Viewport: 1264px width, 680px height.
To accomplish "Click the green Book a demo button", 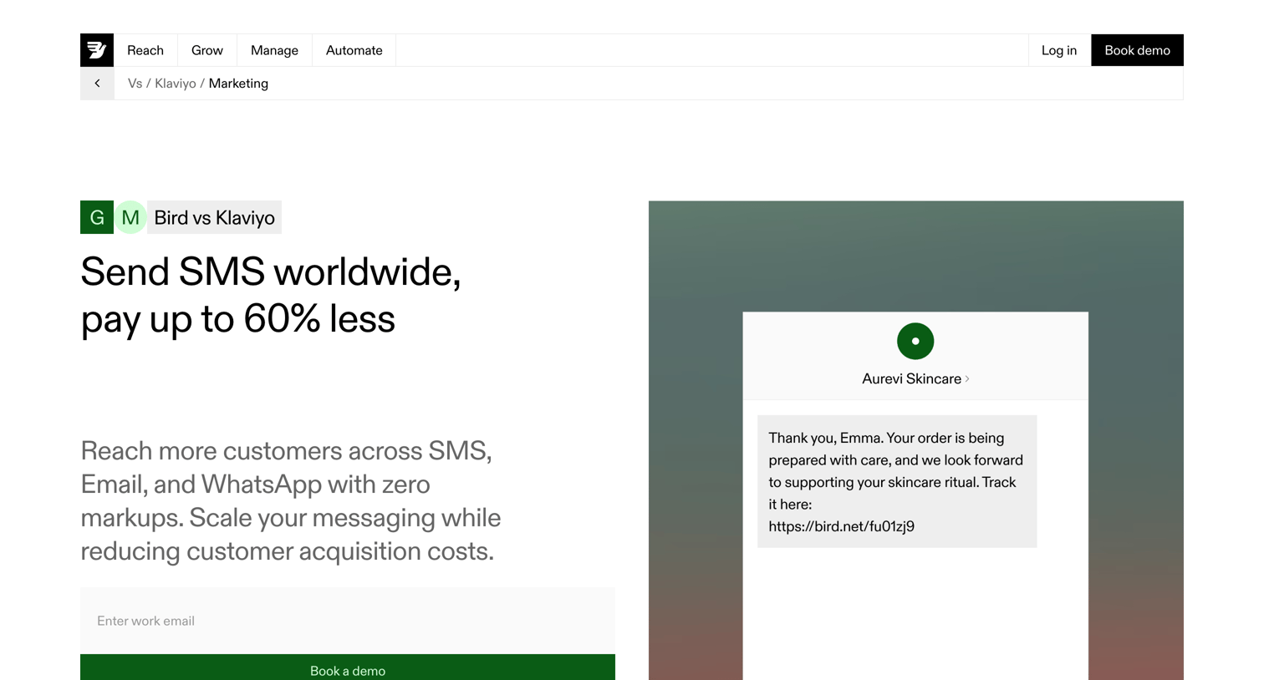I will tap(348, 667).
